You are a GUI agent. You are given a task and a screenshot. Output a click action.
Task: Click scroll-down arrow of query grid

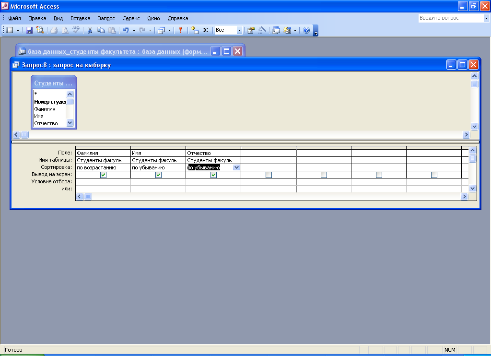coord(472,189)
